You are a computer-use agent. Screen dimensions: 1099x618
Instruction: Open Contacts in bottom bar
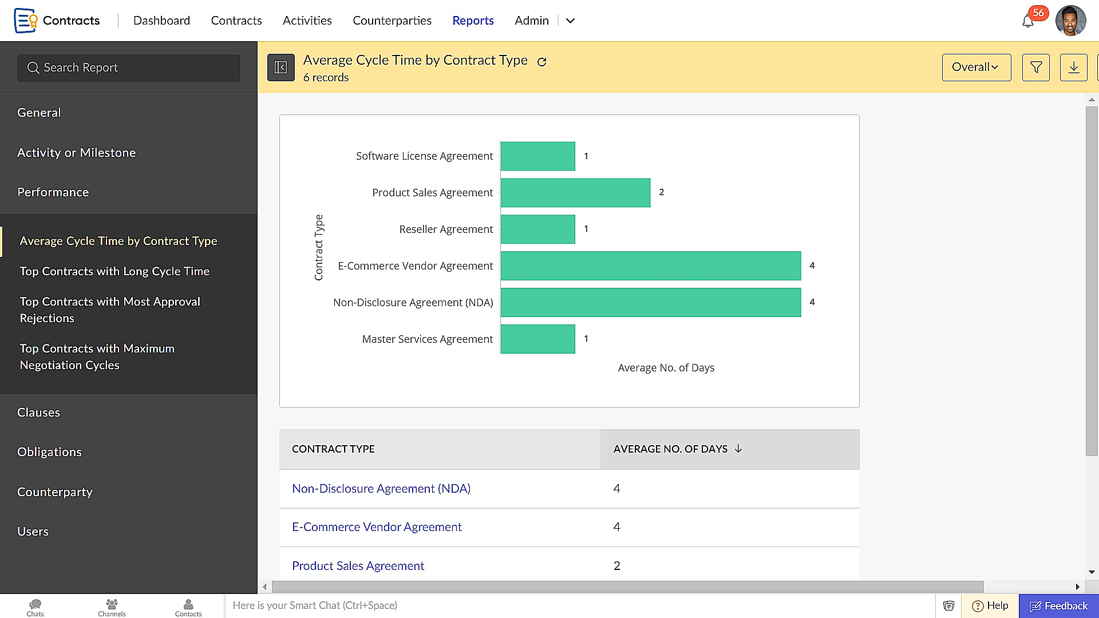[188, 607]
